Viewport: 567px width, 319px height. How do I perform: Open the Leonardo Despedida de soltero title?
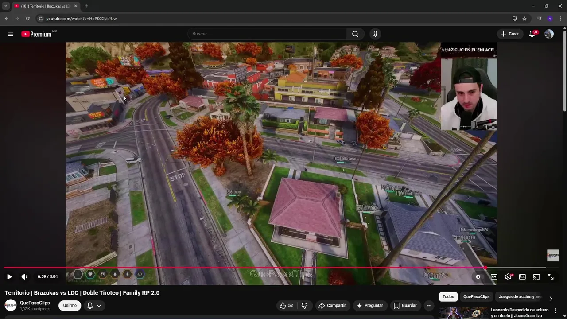click(x=520, y=313)
